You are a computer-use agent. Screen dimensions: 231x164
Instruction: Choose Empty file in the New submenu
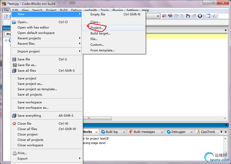114,14
